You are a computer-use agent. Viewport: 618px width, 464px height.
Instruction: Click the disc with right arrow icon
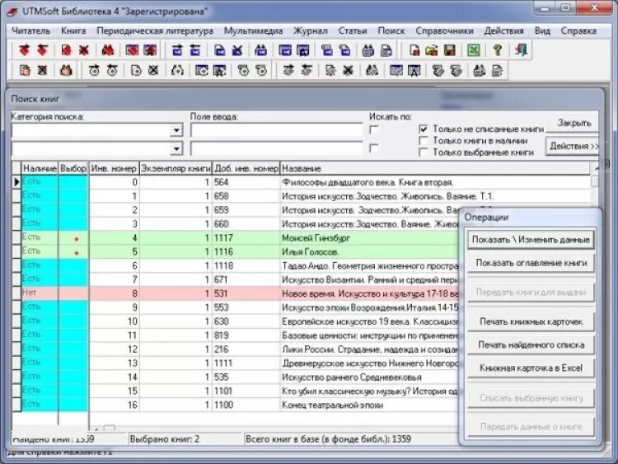[94, 71]
